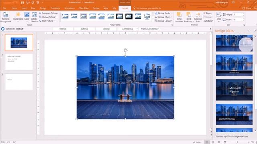Screen dimensions: 257x144
Task: Select the Internal sensitivity label
Action: pyautogui.click(x=63, y=29)
